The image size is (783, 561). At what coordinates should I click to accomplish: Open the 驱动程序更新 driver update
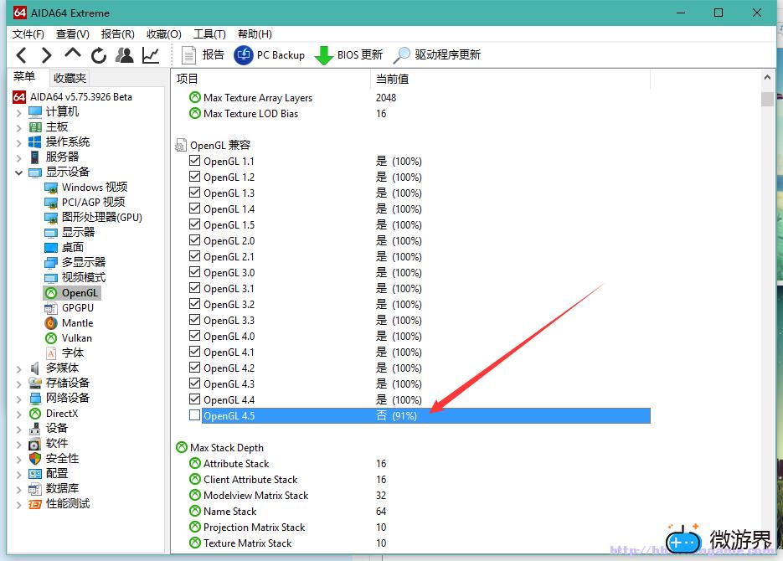click(437, 55)
